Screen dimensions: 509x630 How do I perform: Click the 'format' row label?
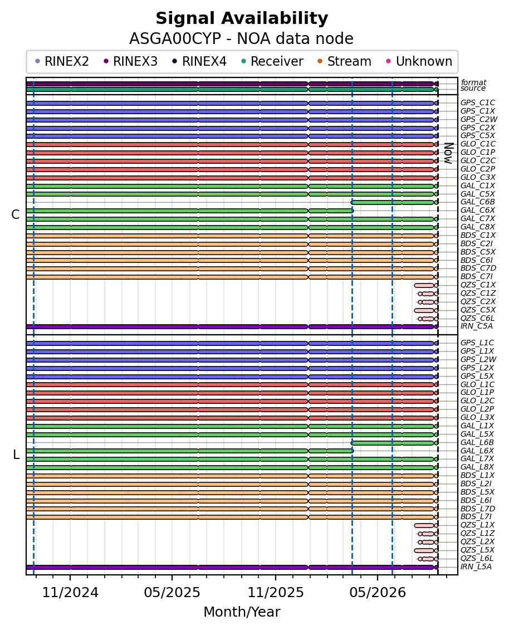[474, 82]
